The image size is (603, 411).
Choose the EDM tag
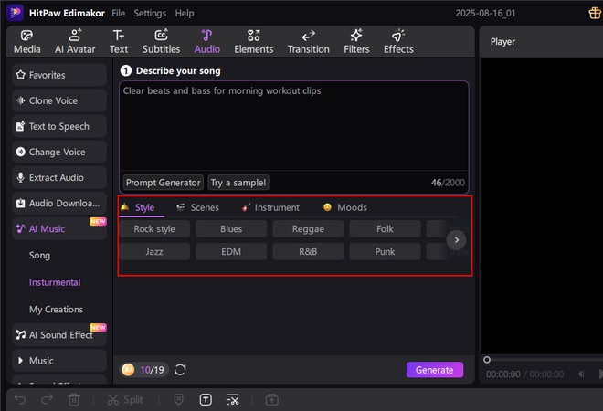tap(231, 252)
